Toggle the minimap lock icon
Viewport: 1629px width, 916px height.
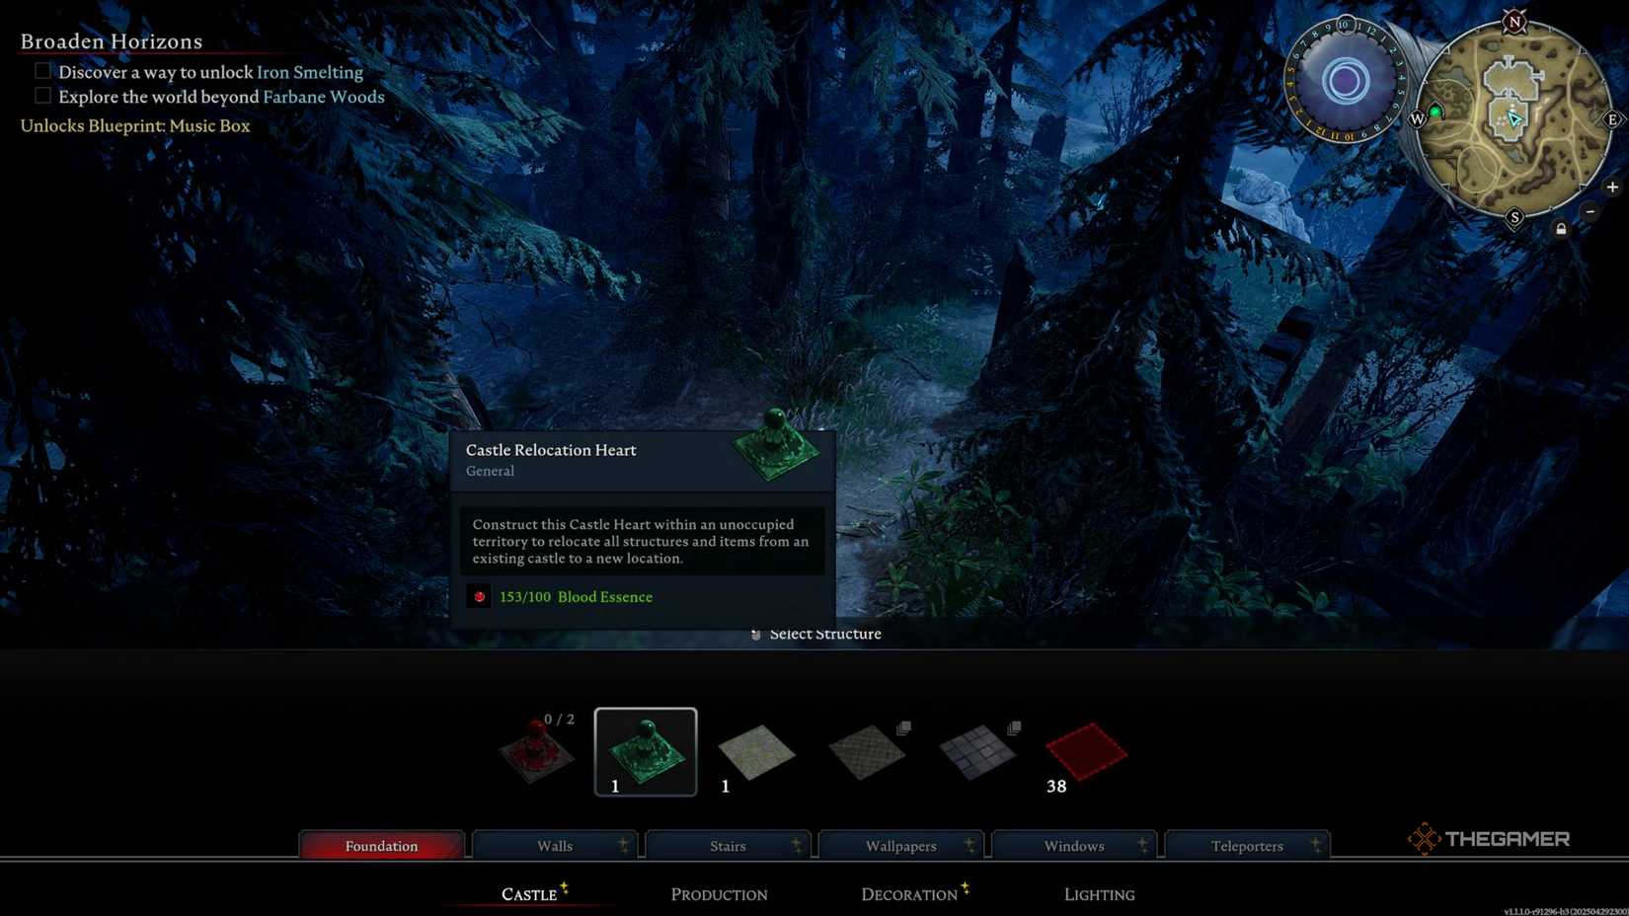(x=1561, y=229)
